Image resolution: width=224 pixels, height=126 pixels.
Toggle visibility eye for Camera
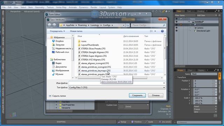(x=176, y=28)
